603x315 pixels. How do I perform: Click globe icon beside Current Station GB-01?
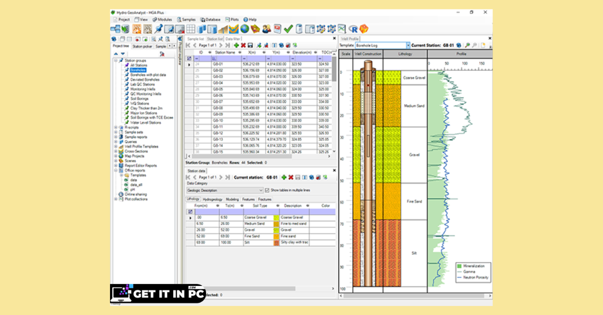click(459, 45)
